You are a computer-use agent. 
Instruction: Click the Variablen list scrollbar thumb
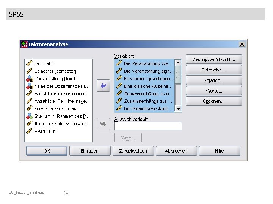coord(178,75)
